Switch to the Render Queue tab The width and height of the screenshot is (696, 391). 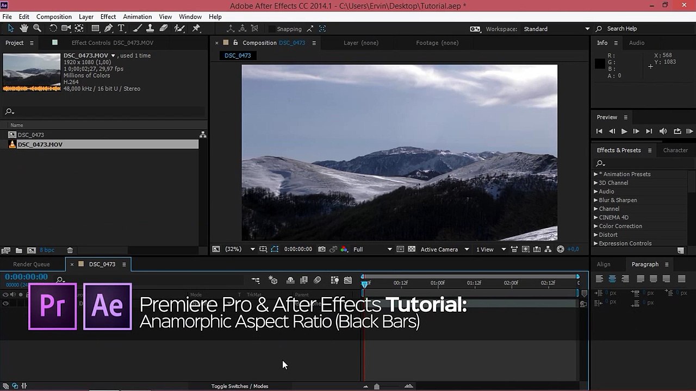32,264
